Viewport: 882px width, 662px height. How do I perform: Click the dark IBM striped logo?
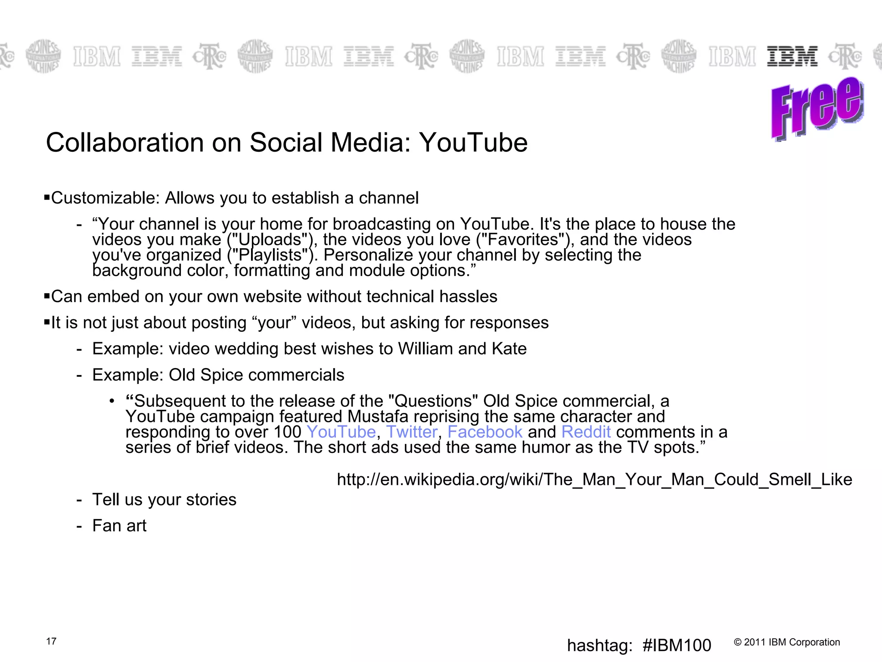point(792,56)
